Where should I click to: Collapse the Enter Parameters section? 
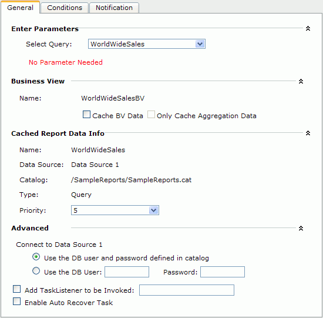click(308, 28)
